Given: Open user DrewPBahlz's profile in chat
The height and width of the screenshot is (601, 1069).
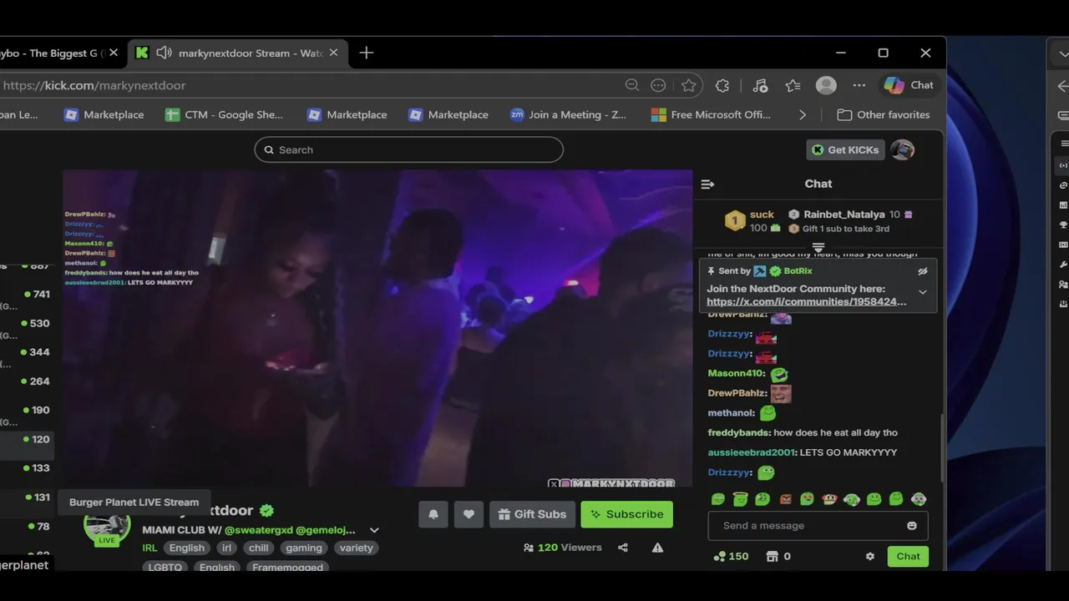Looking at the screenshot, I should 737,393.
